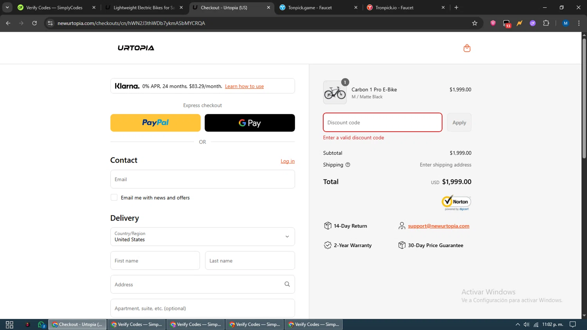Click the $1,999.00 total amount text
The image size is (587, 330).
point(457,182)
